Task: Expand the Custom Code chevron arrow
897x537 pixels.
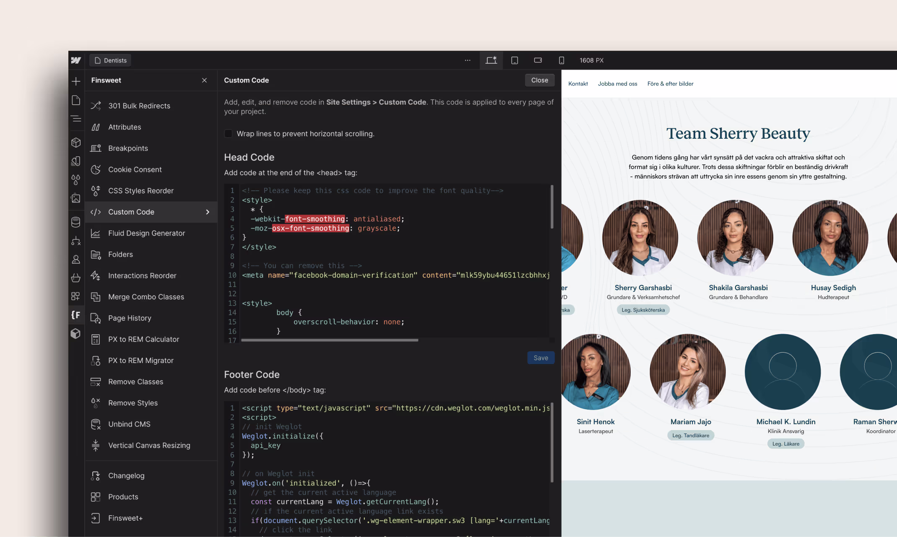Action: (208, 212)
